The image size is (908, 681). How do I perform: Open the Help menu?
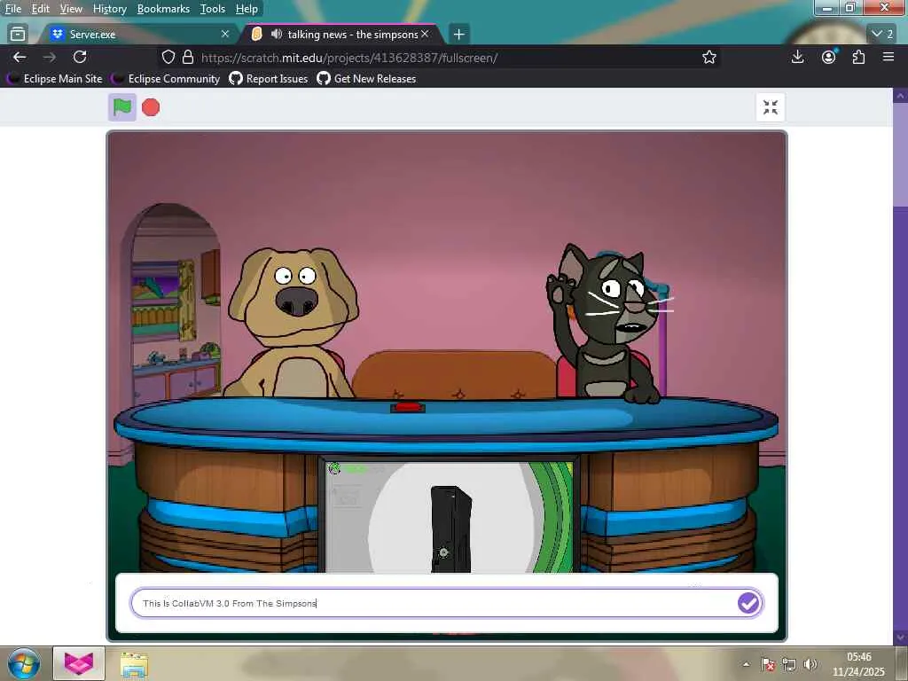[x=247, y=9]
